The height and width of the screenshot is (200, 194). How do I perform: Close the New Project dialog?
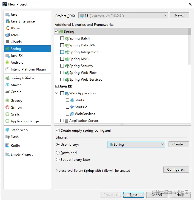[x=190, y=4]
